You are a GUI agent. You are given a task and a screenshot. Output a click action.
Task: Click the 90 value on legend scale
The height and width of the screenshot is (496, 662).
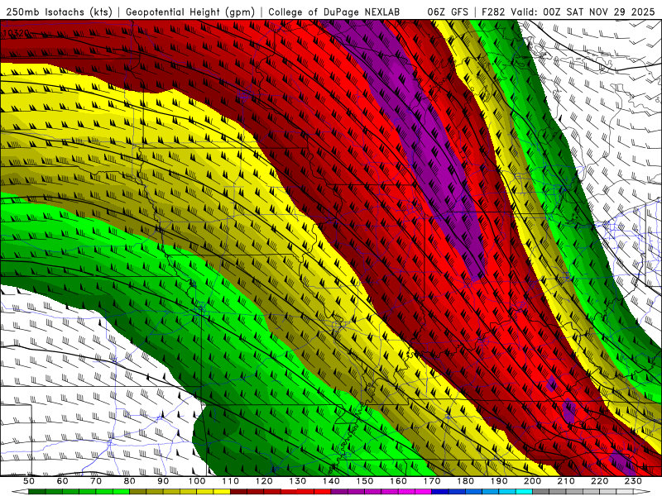163,481
